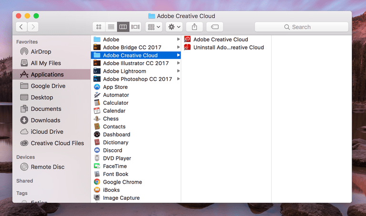The width and height of the screenshot is (366, 216).
Task: Click the Tags section header
Action: click(22, 193)
